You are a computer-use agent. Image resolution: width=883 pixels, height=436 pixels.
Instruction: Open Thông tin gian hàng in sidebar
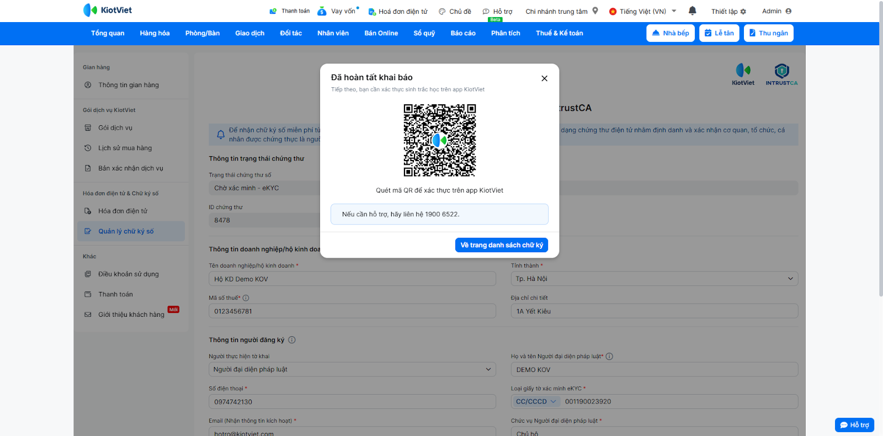click(131, 85)
